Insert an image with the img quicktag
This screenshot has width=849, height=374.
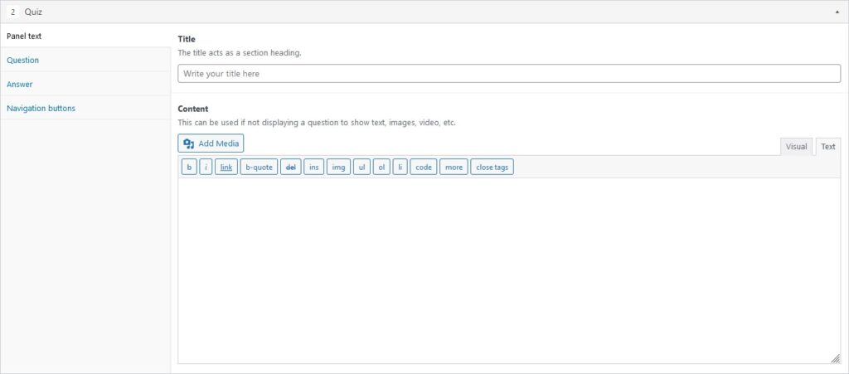(x=338, y=168)
